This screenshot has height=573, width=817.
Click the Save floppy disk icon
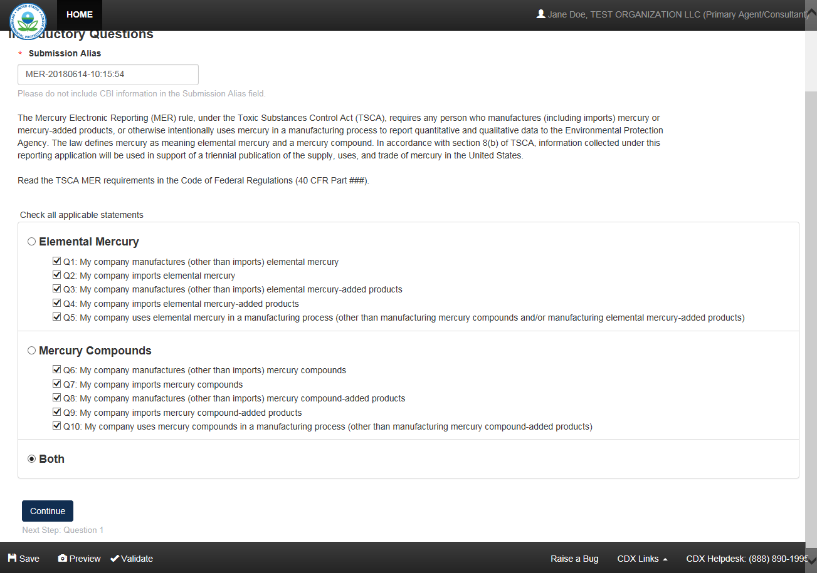tap(13, 558)
